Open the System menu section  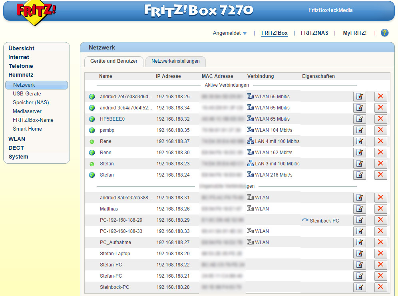(x=18, y=157)
